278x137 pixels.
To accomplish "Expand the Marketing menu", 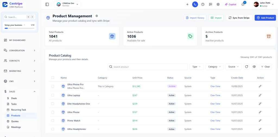I will pyautogui.click(x=20, y=71).
